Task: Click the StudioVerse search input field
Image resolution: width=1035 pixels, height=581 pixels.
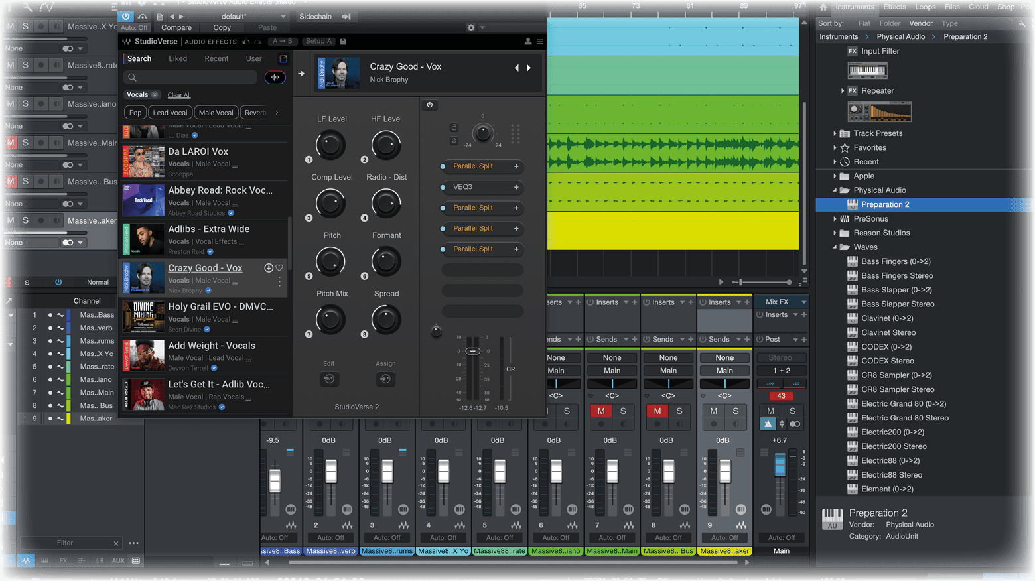Action: pyautogui.click(x=190, y=78)
